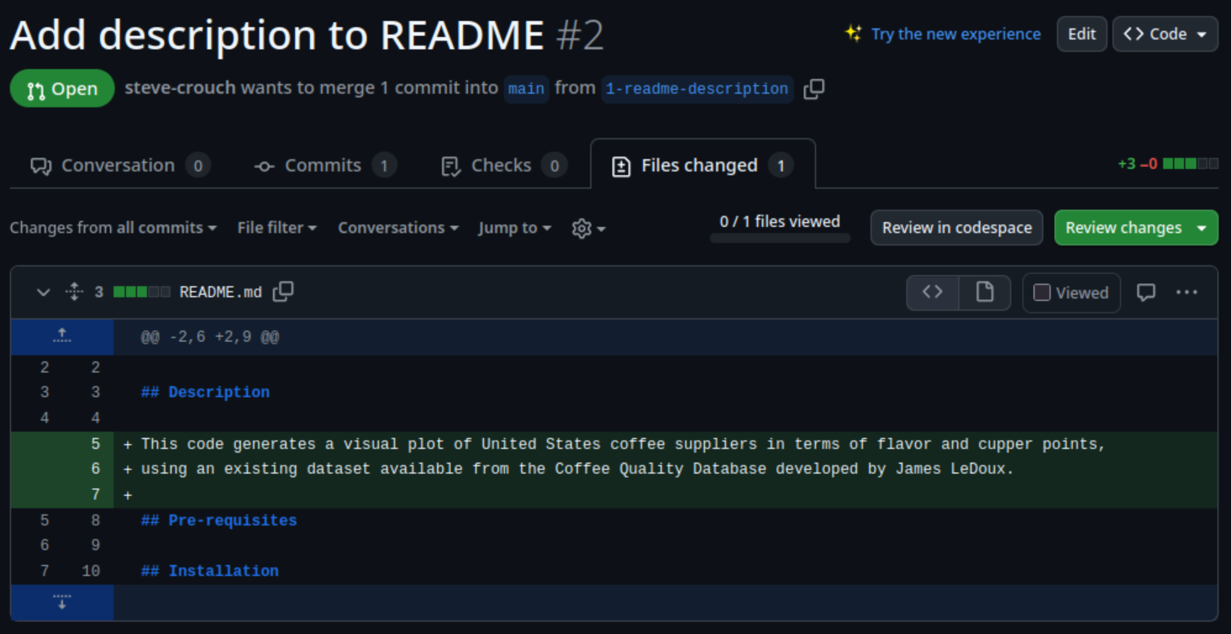The image size is (1231, 634).
Task: Click added line number 5
Action: 95,443
